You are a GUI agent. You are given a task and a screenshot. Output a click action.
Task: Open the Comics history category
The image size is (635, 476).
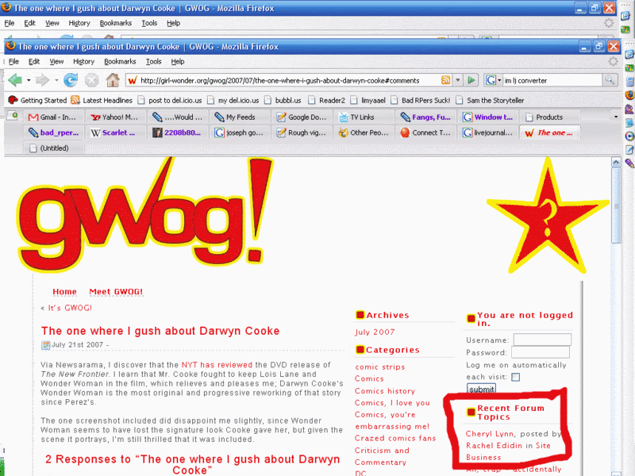(x=385, y=391)
